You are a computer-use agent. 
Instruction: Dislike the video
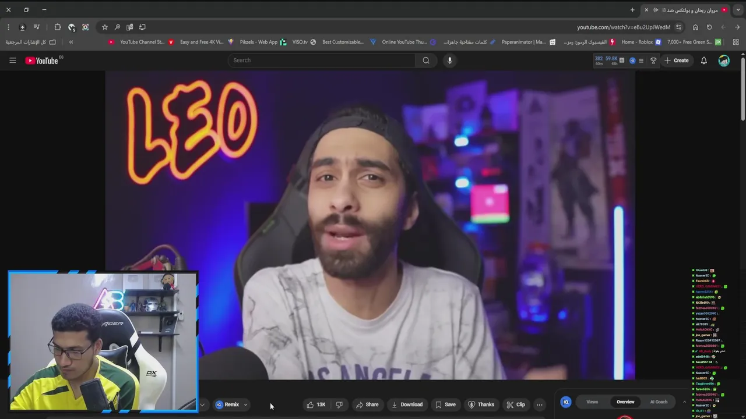point(339,404)
